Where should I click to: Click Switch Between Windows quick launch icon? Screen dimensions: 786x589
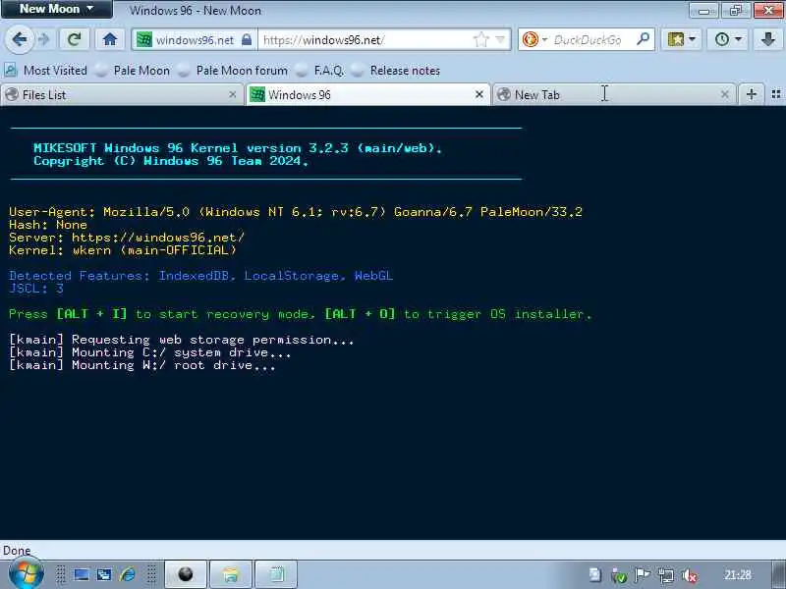point(104,574)
